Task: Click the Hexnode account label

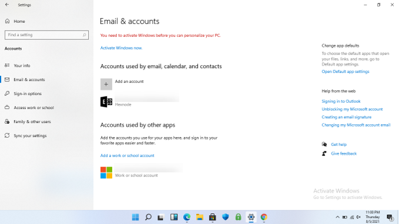Action: click(x=123, y=104)
